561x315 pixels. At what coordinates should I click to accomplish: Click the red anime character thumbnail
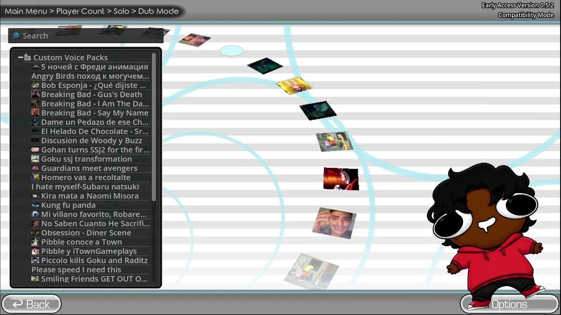pyautogui.click(x=341, y=178)
